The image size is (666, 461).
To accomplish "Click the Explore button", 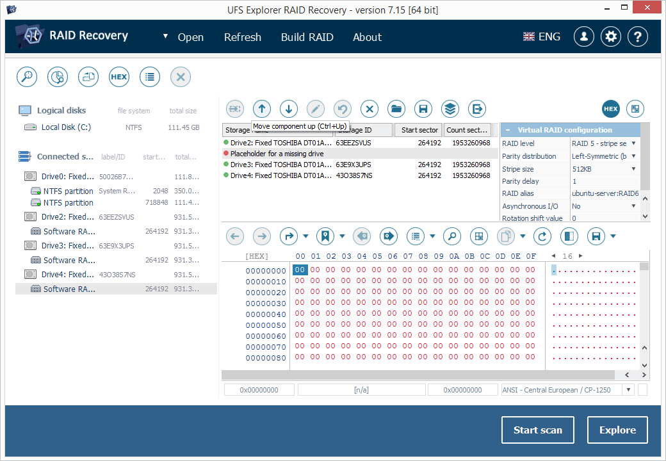I will [x=617, y=430].
